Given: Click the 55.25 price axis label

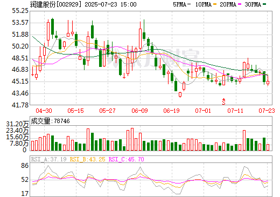Looking at the screenshot, I should pyautogui.click(x=20, y=11).
